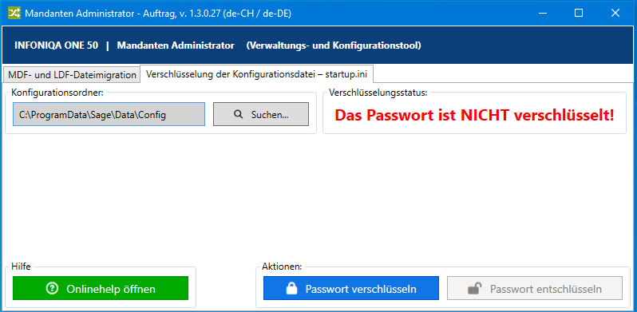Click the Passwort entschlüsseln button
This screenshot has height=312, width=637.
point(535,288)
